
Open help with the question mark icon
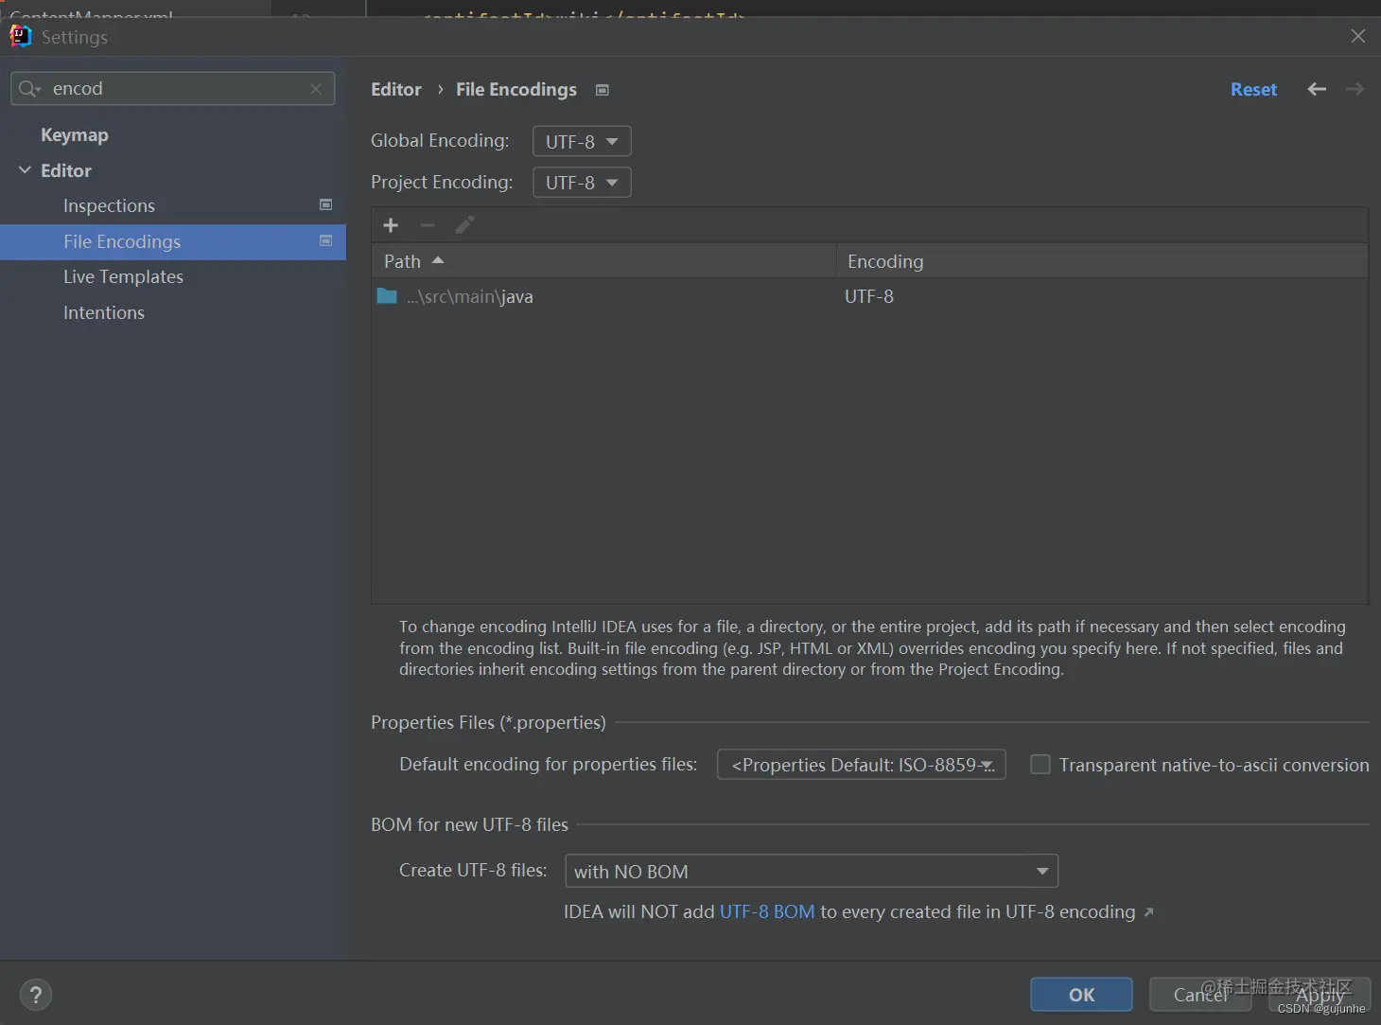point(35,995)
